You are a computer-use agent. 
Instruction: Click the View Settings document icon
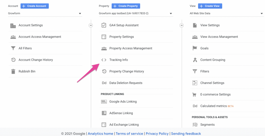point(195,25)
